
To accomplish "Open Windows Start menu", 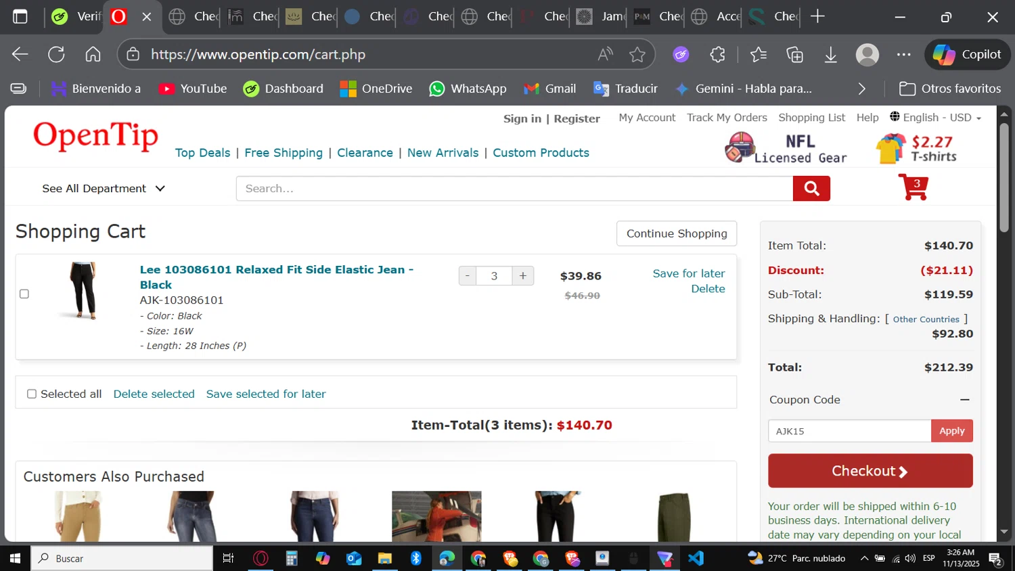I will click(x=15, y=558).
